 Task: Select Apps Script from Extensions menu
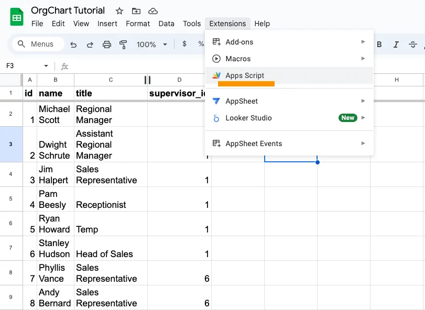(245, 75)
